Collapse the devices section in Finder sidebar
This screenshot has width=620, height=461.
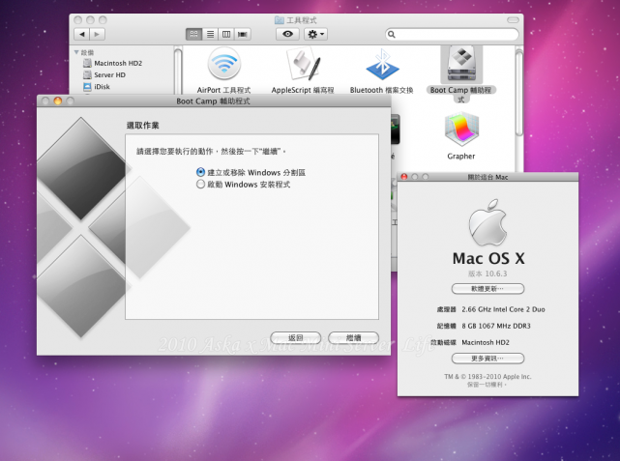(x=76, y=52)
